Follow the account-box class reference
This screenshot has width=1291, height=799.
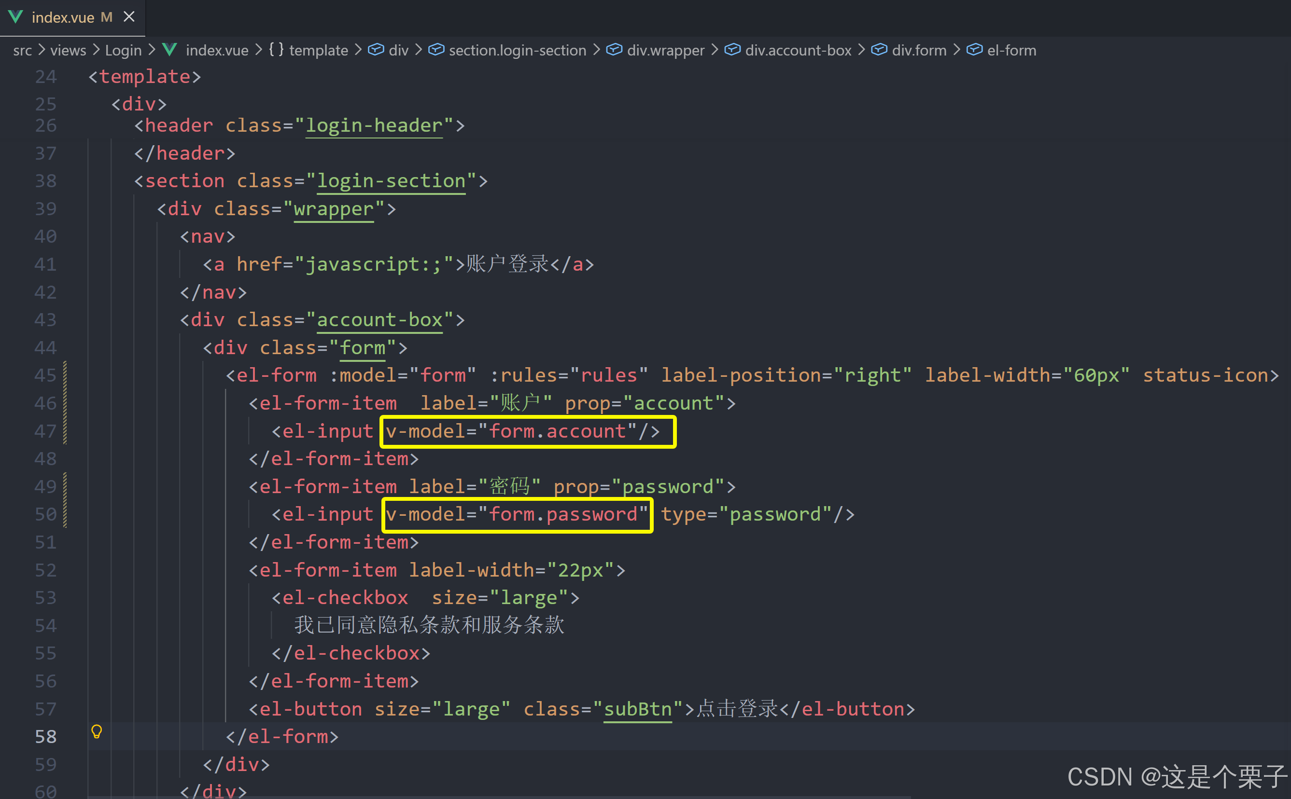pos(379,320)
